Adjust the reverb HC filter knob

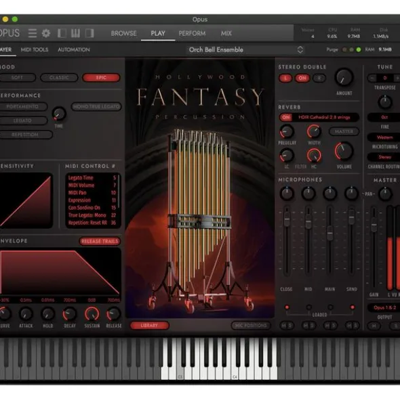pyautogui.click(x=314, y=156)
